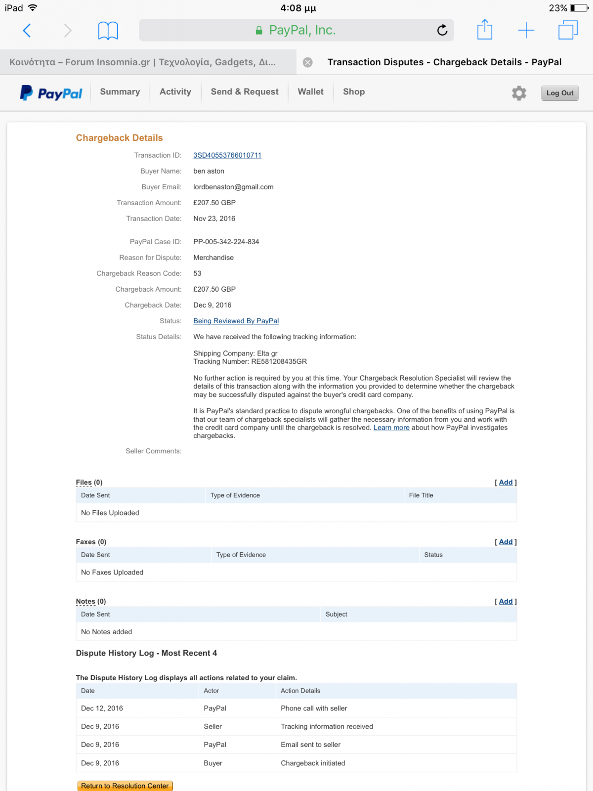
Task: Tap the Safari back arrow
Action: (x=27, y=31)
